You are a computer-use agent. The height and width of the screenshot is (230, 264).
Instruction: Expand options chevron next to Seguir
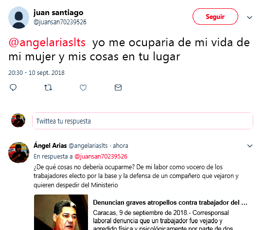(x=249, y=18)
